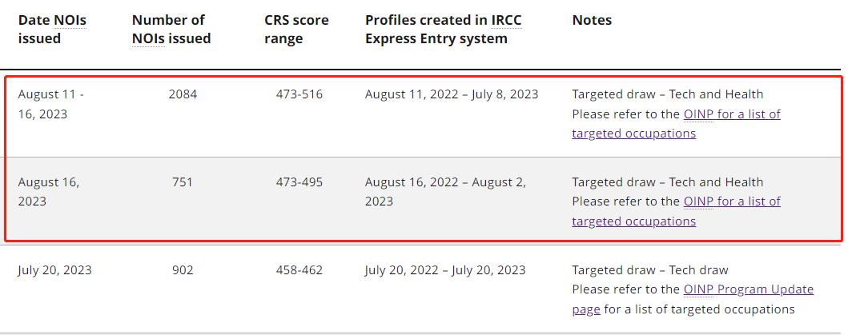Screen dimensions: 856x335
Task: Select the "August 16, 2023" date cell
Action: [x=48, y=191]
